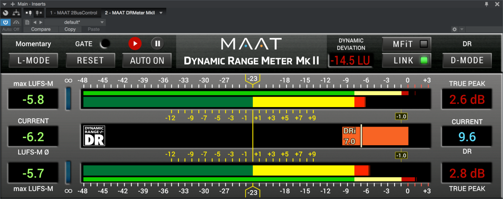
Task: Click the RESET button
Action: [x=90, y=60]
